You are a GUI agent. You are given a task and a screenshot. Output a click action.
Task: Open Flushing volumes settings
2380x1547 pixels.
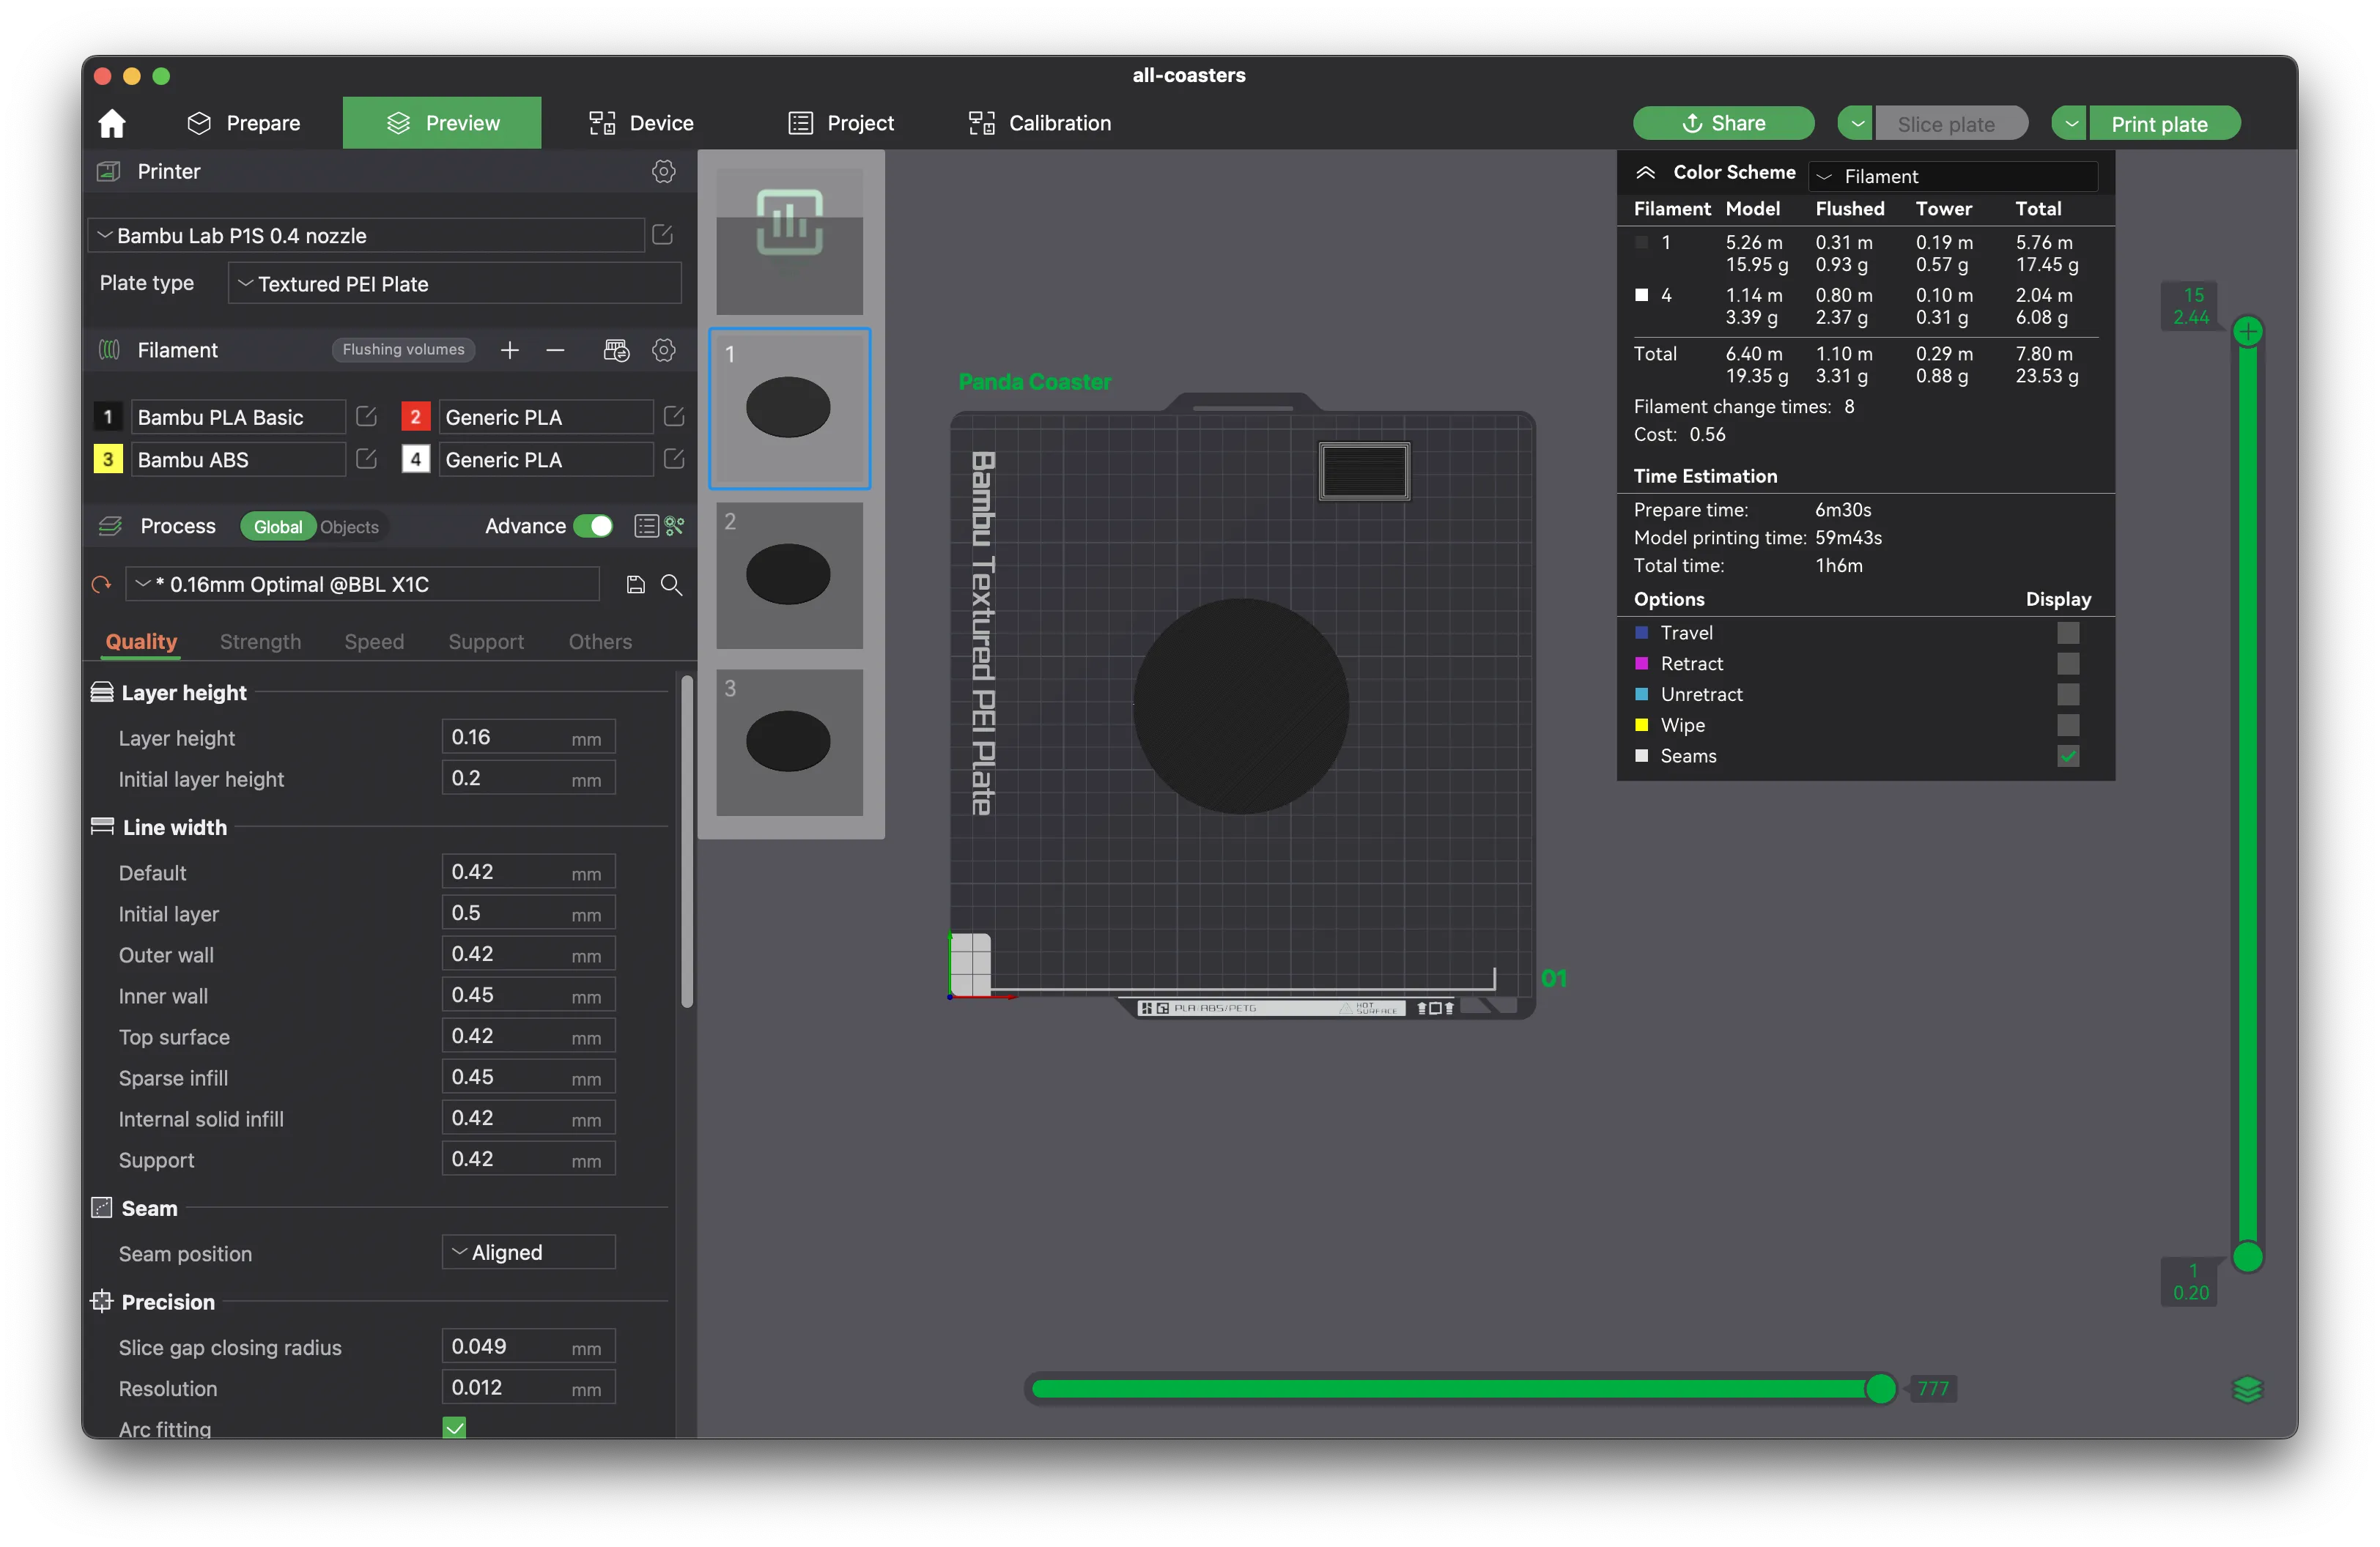click(403, 350)
